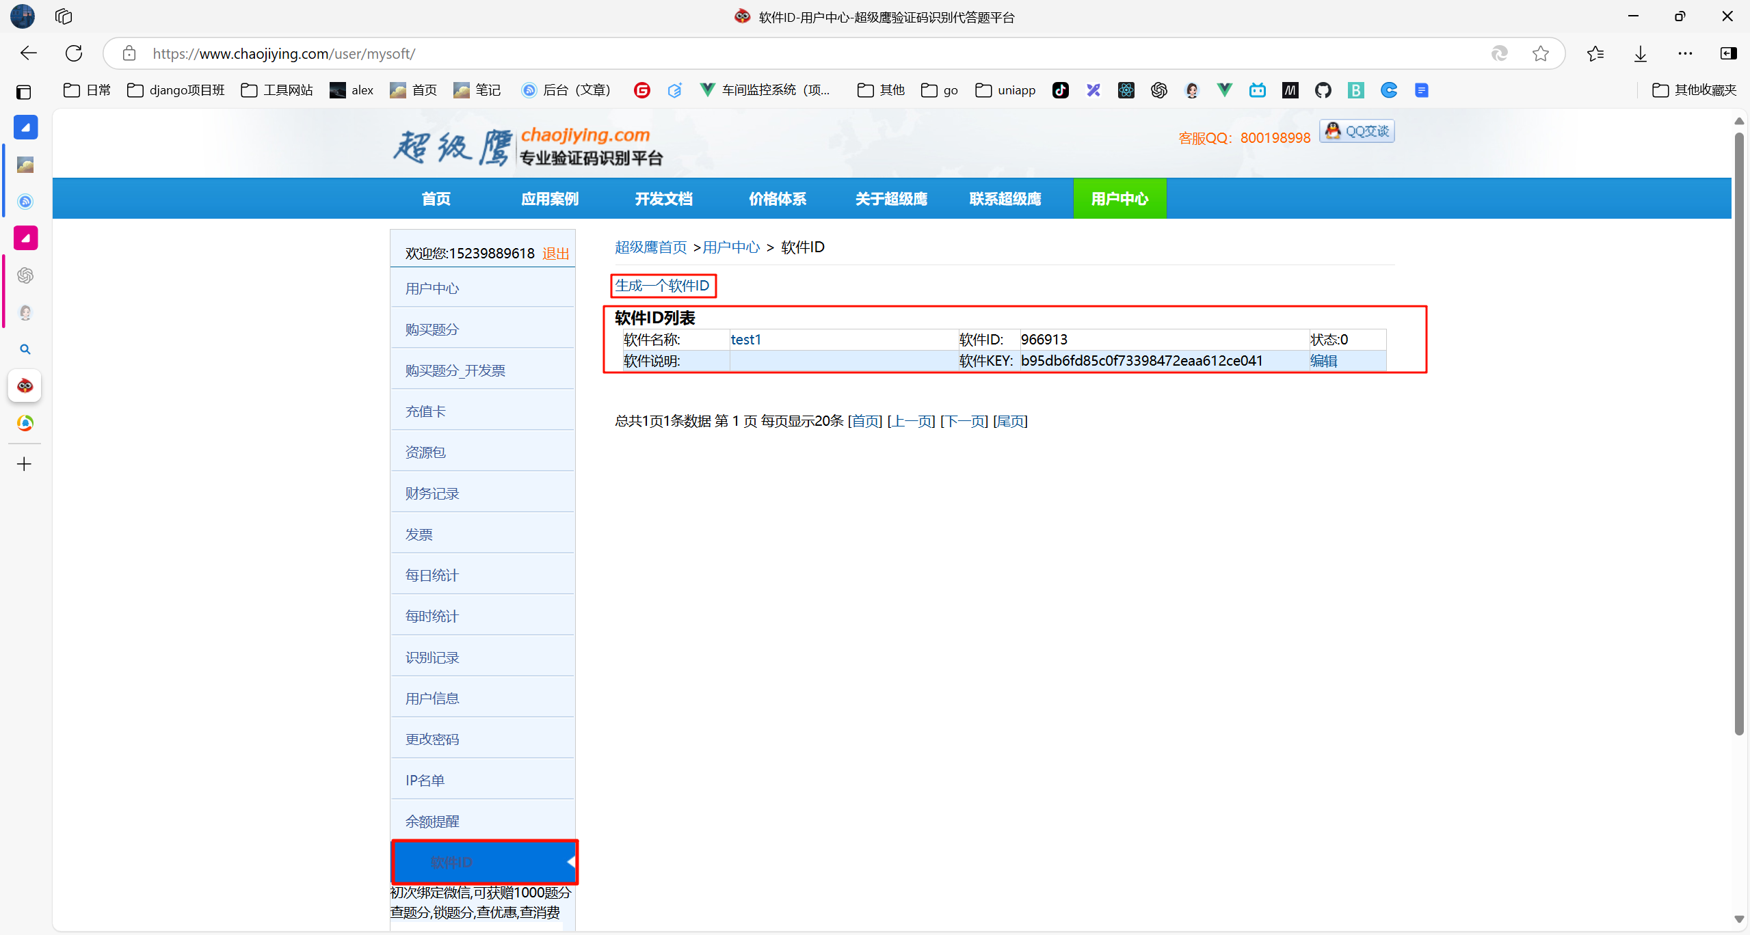Click the browser refresh icon
The height and width of the screenshot is (935, 1750).
74,53
